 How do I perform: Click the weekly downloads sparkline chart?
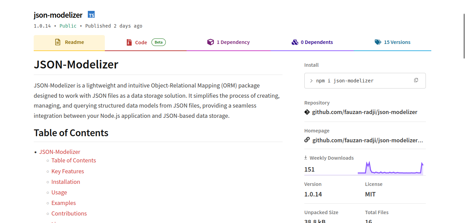tap(390, 168)
